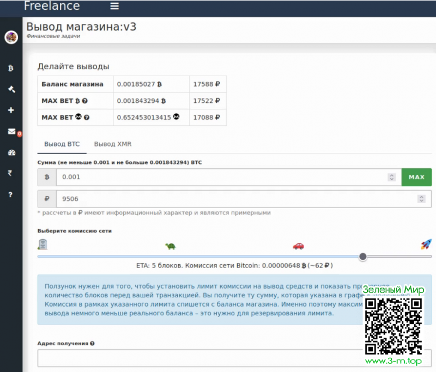Viewport: 436px width, 372px height.
Task: Click the help icon beside MAX BET Monero
Action: [87, 118]
